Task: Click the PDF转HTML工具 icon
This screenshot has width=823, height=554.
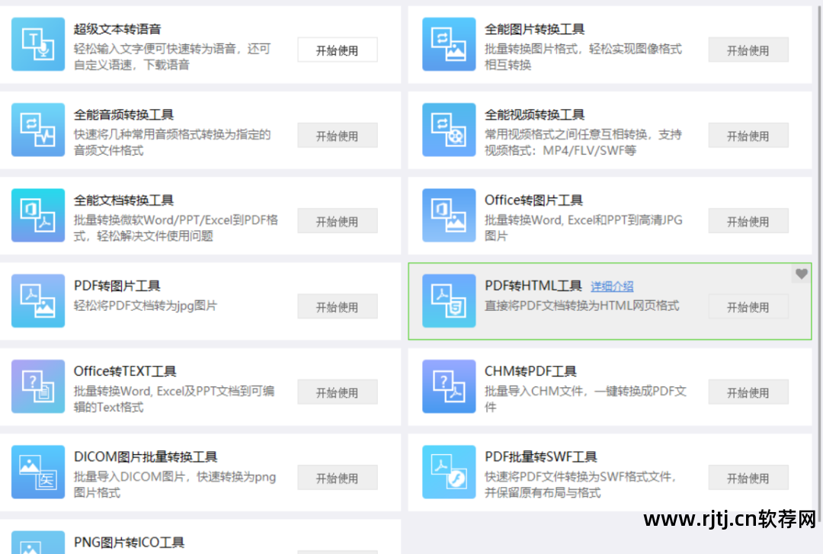Action: point(450,301)
